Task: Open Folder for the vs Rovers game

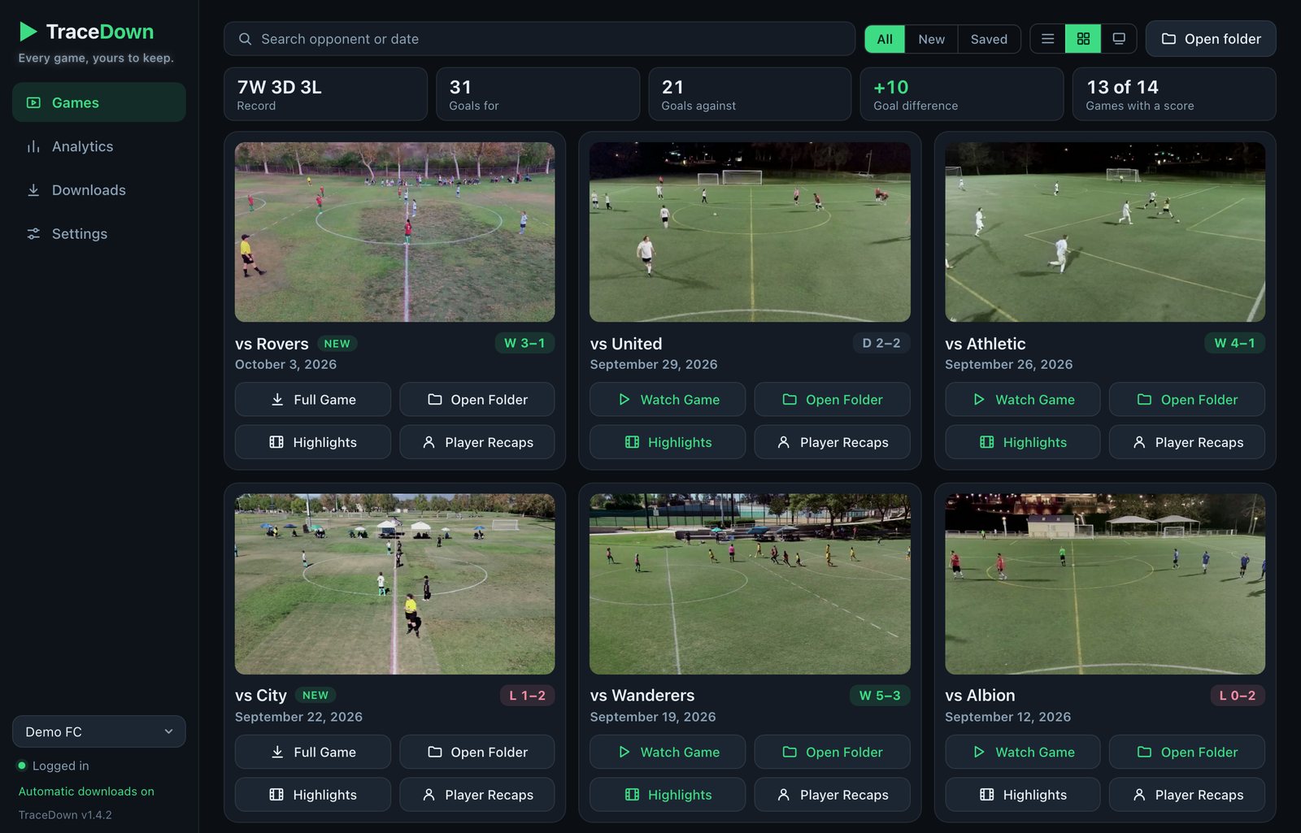Action: point(477,400)
